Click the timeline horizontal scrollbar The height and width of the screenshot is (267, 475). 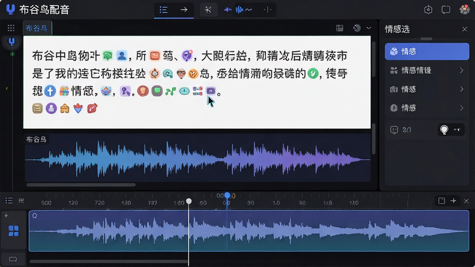coord(109,261)
